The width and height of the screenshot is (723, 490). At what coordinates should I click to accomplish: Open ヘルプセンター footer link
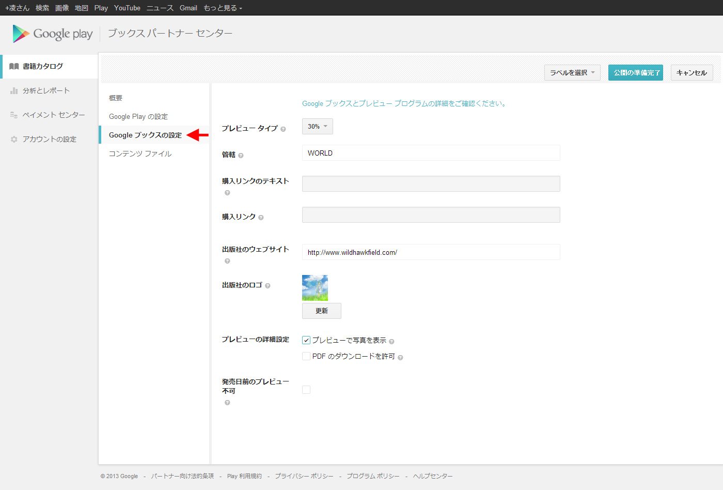[x=433, y=476]
